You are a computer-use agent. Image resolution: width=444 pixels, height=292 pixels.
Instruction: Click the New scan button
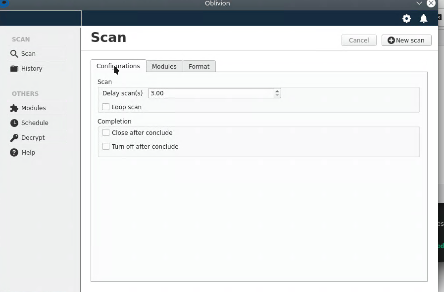406,40
